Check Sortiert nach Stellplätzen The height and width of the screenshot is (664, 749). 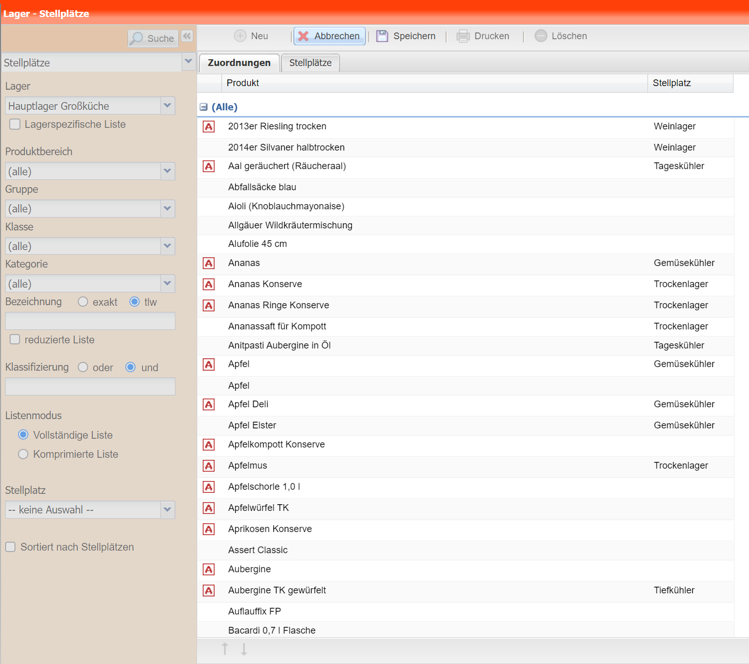click(10, 547)
